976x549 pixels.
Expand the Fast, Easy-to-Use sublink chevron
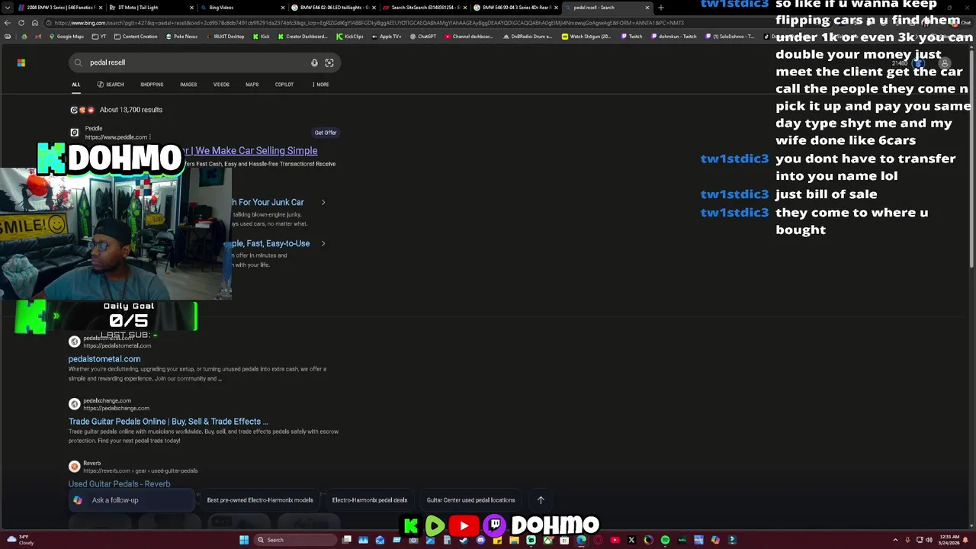tap(323, 243)
